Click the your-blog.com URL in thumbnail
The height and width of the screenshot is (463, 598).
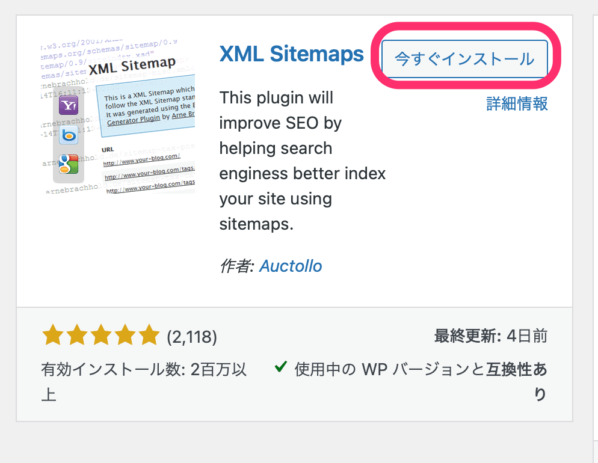[141, 160]
